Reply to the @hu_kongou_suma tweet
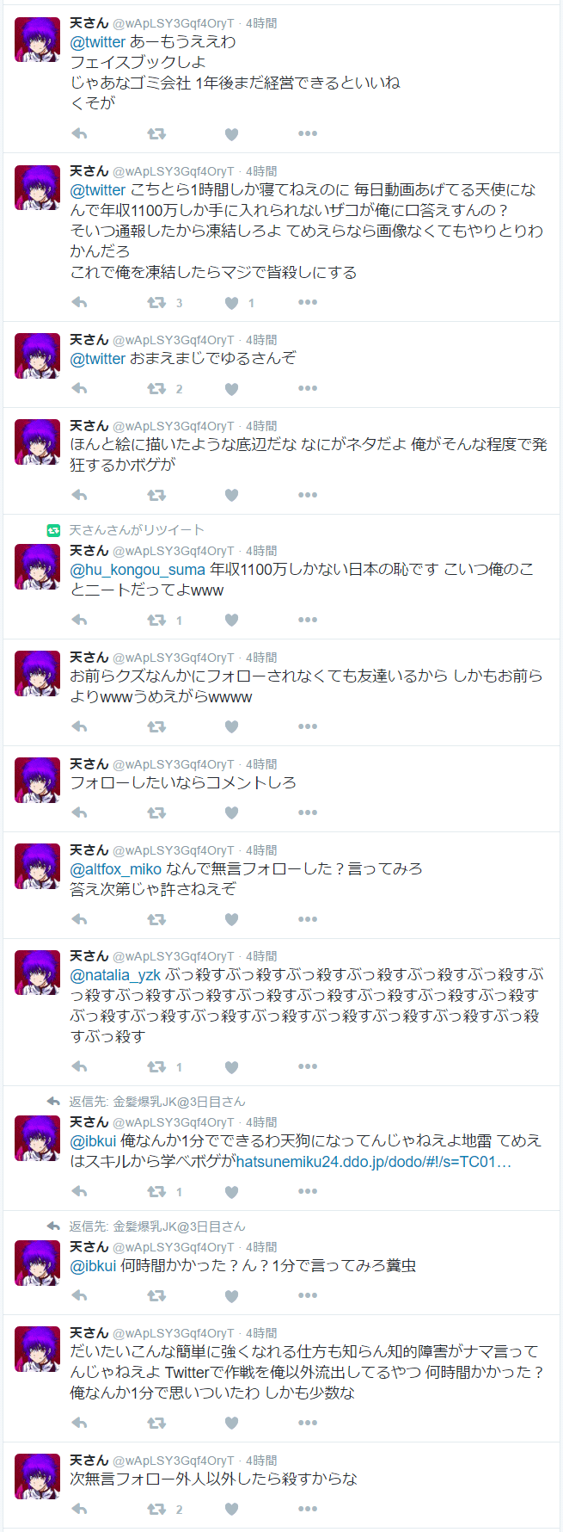The image size is (563, 1532). [79, 620]
